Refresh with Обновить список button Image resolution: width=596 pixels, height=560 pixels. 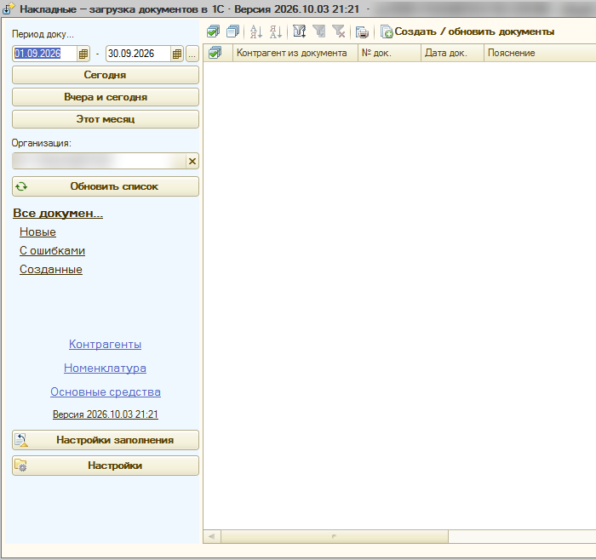[106, 186]
